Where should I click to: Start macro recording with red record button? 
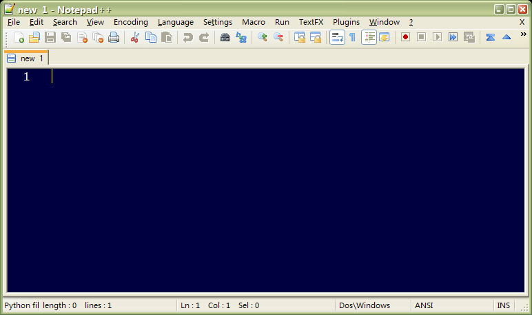tap(405, 37)
